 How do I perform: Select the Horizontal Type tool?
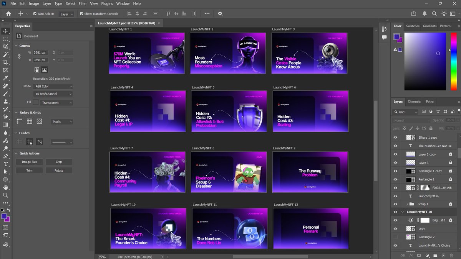(5, 164)
